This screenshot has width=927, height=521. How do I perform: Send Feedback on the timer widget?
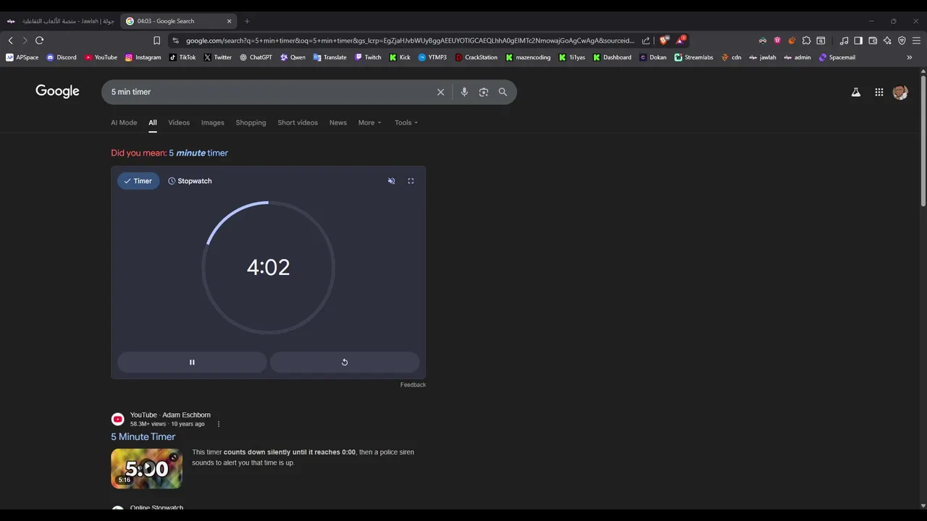[x=413, y=384]
